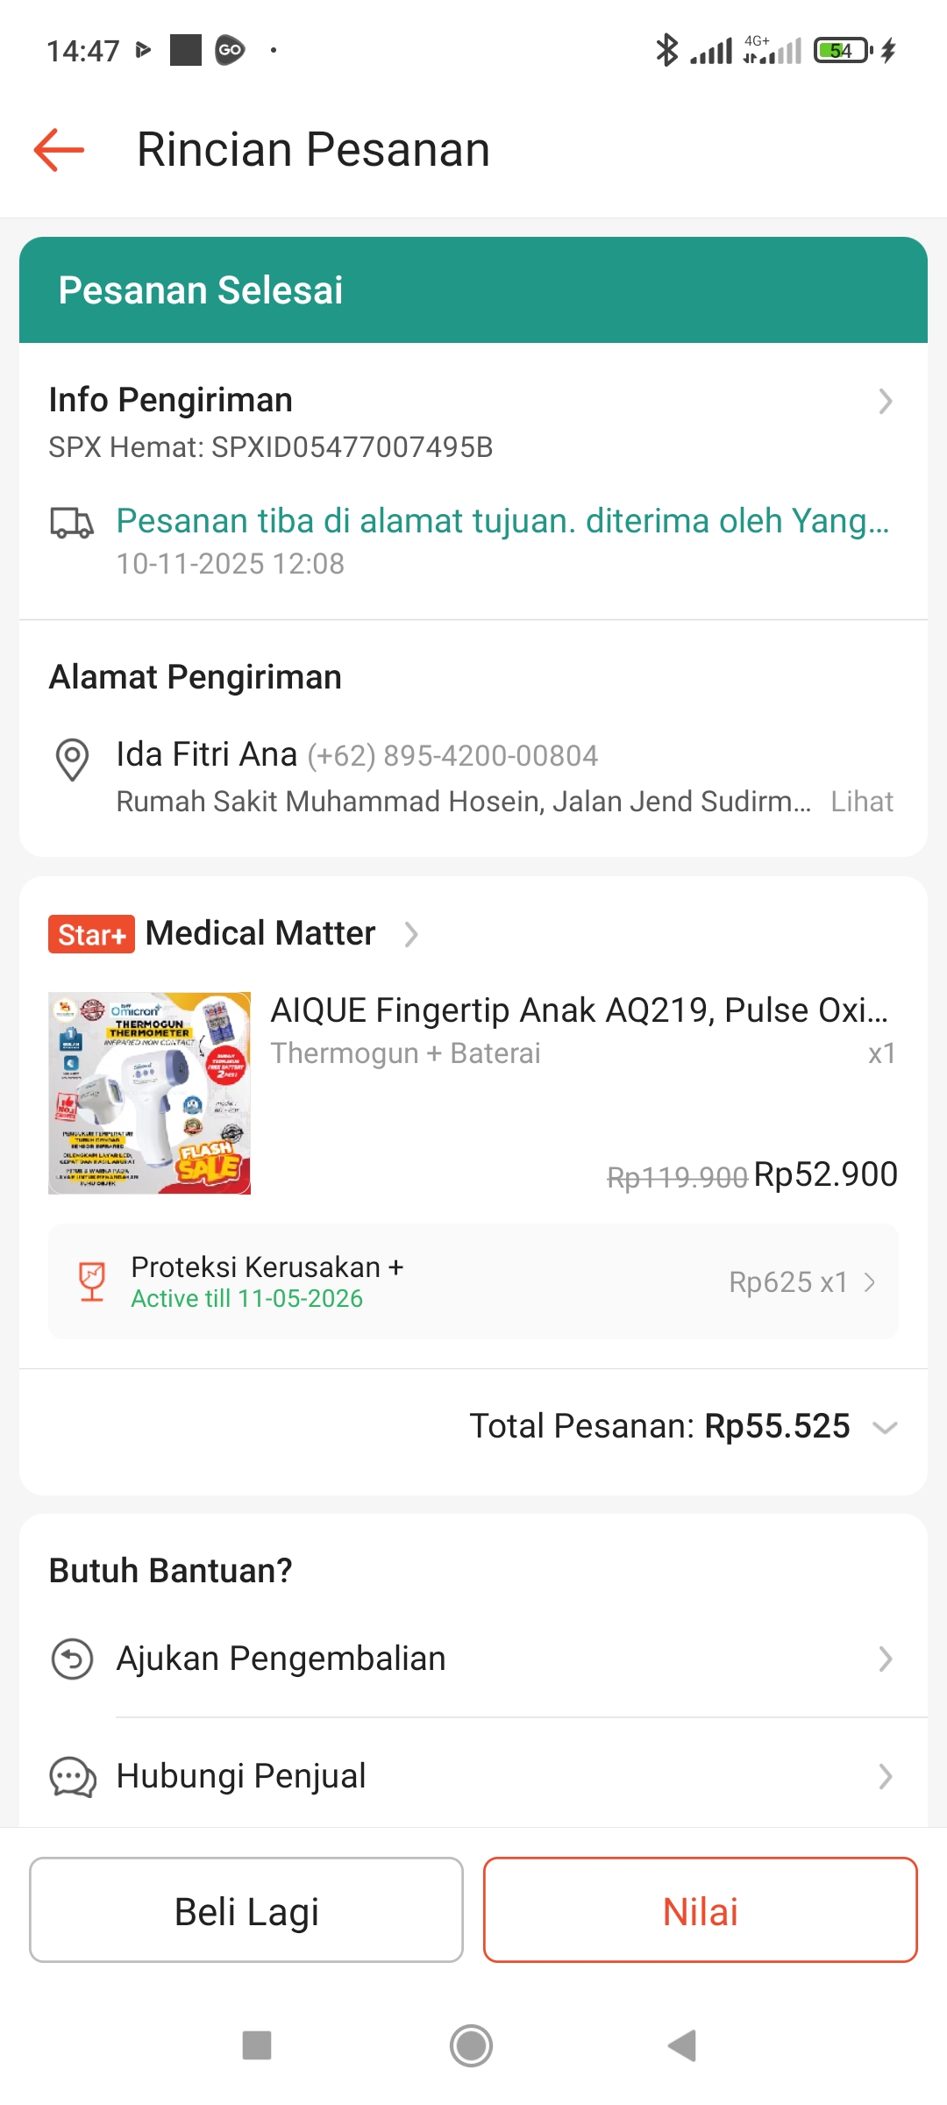Tap the delivery truck icon

71,523
